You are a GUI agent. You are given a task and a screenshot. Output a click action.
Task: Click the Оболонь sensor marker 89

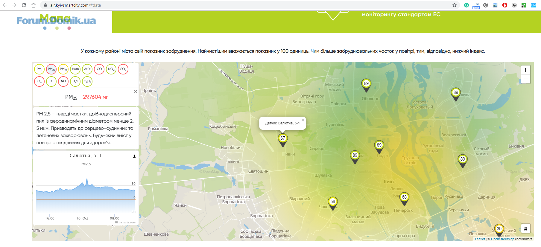(366, 85)
